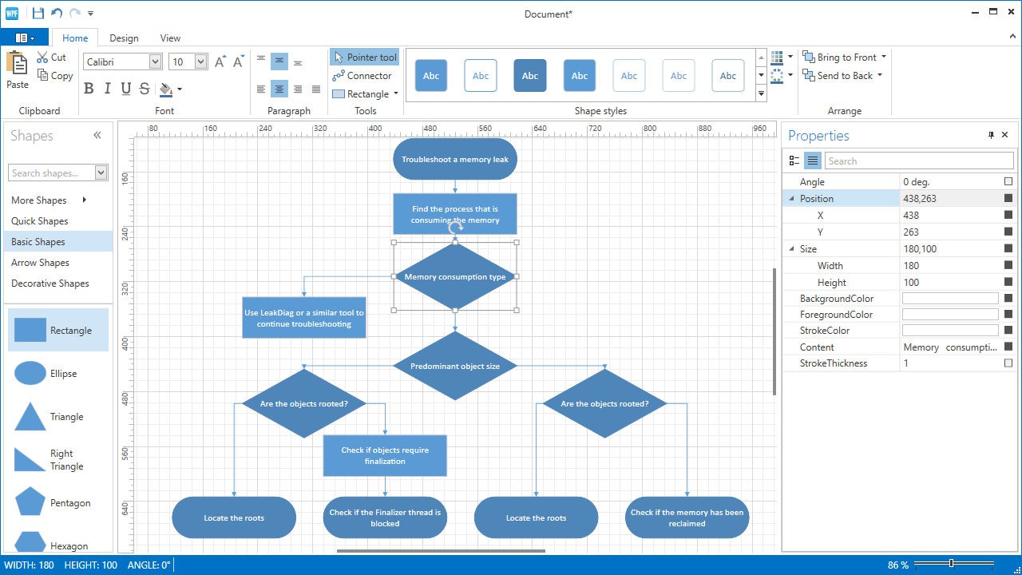Toggle Strikethrough formatting

(145, 89)
